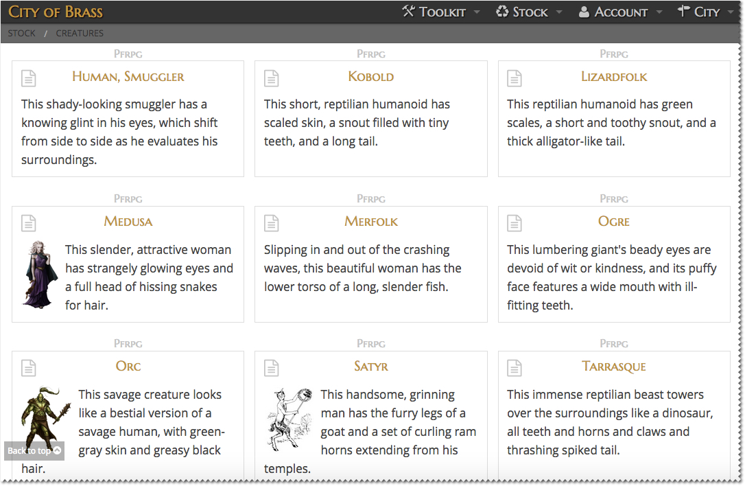The height and width of the screenshot is (486, 745).
Task: Go to Stock in the breadcrumb
Action: [x=22, y=33]
